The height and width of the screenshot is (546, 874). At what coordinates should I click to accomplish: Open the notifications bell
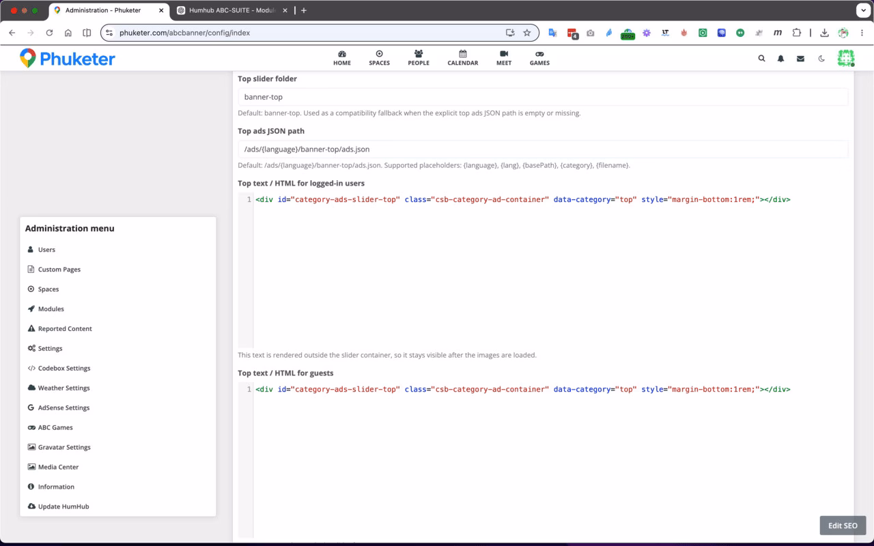coord(781,59)
